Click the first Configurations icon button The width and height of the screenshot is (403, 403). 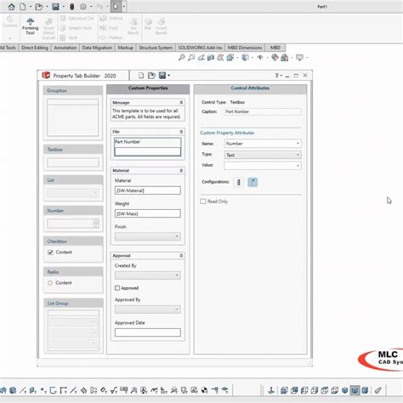pyautogui.click(x=239, y=182)
